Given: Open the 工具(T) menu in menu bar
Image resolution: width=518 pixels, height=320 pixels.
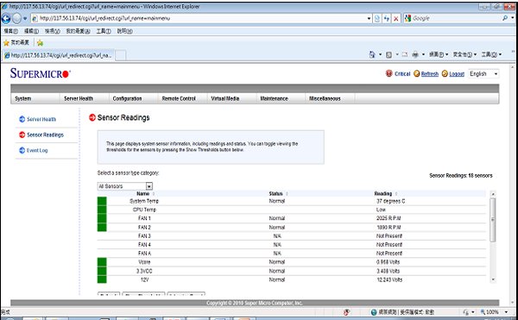Looking at the screenshot, I should point(104,31).
